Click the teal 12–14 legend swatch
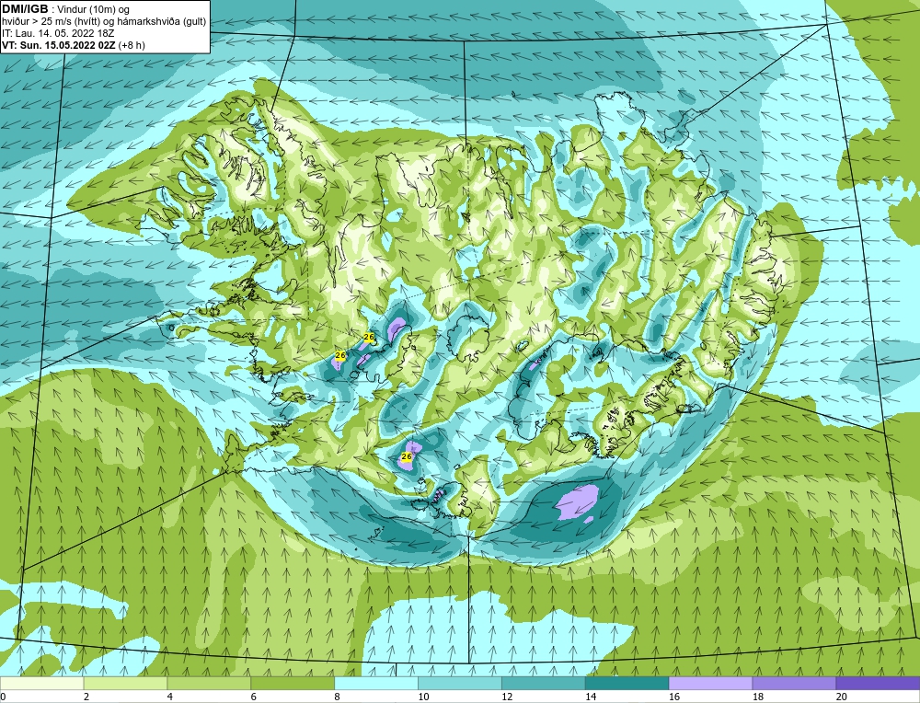 [x=544, y=683]
